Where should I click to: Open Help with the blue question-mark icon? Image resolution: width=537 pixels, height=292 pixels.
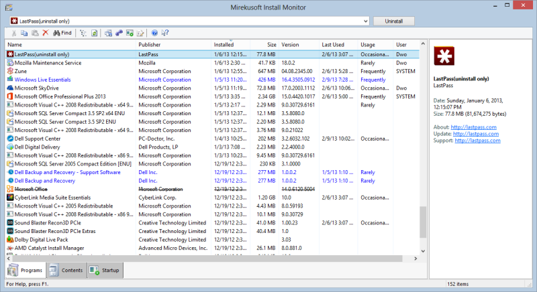pos(154,33)
